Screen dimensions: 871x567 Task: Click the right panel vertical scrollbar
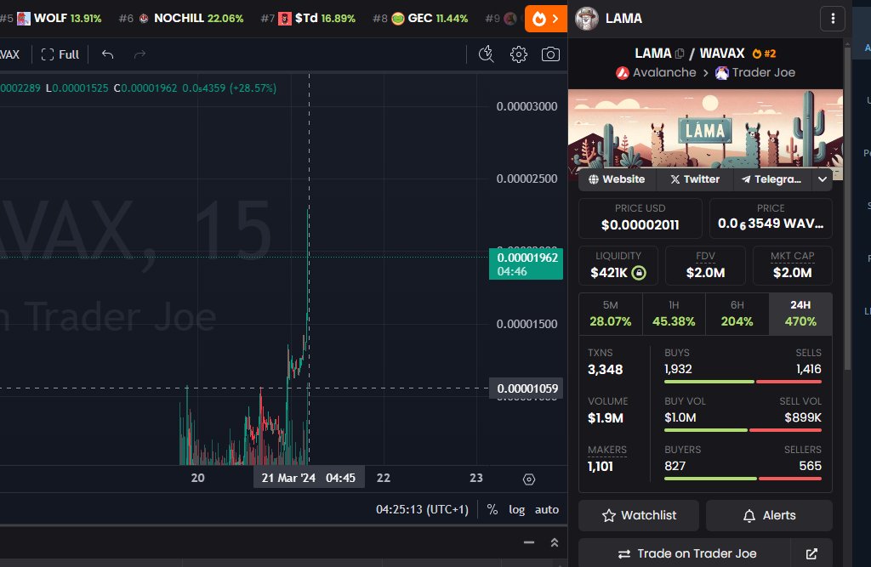point(847,208)
